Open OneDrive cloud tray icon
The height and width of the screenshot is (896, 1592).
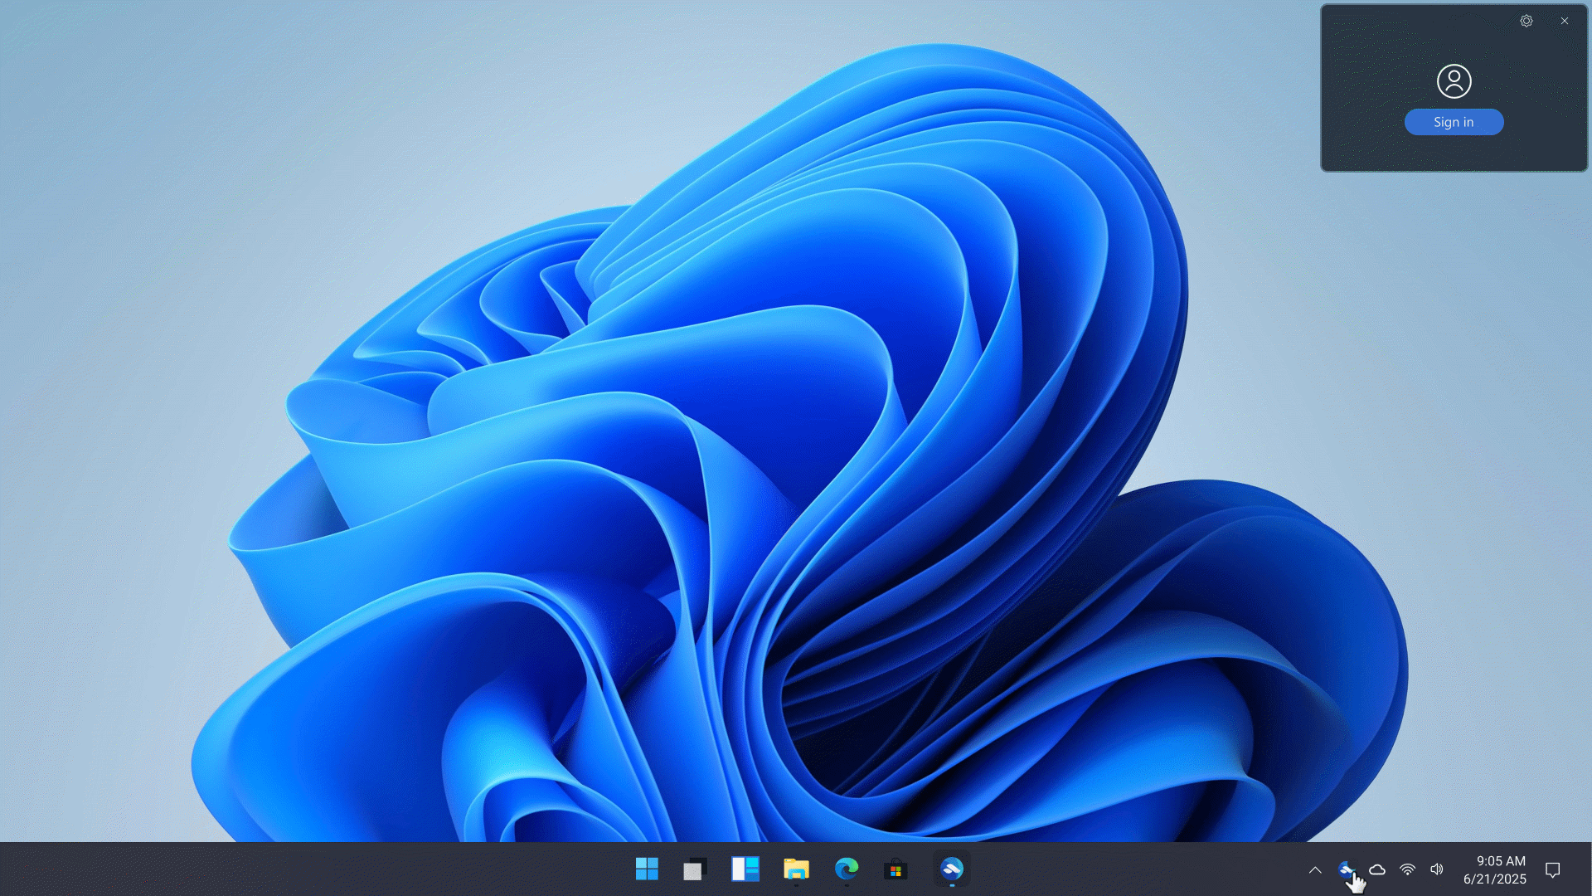(1377, 869)
